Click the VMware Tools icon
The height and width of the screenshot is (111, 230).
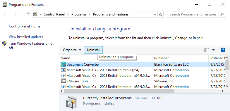tap(63, 81)
